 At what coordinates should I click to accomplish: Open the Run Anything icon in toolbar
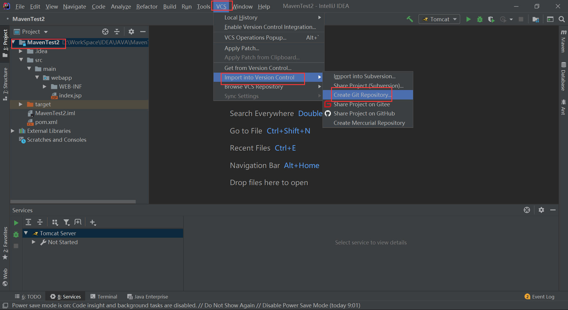click(550, 19)
